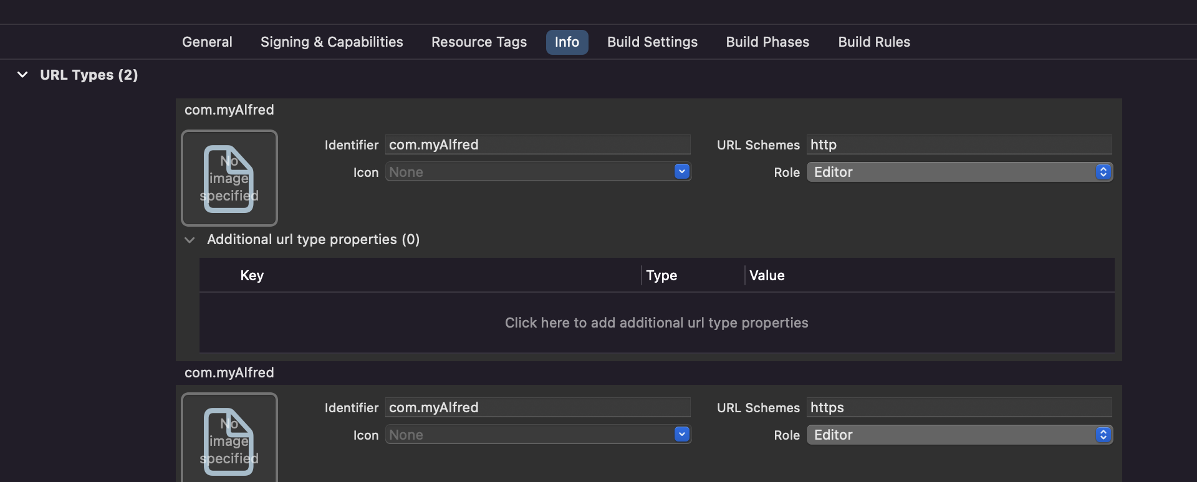Screen dimensions: 1197x482
Task: Open Role popup for https scheme
Action: click(959, 435)
